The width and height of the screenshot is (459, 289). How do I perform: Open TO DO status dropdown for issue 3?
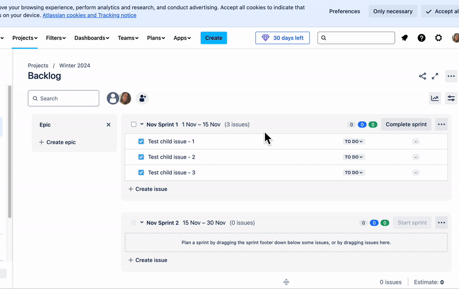pos(354,172)
